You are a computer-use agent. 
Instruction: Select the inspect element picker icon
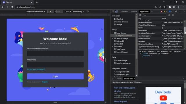(113, 12)
